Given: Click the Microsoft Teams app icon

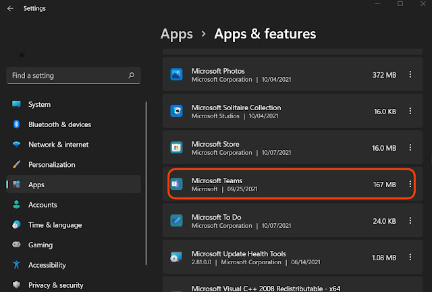Looking at the screenshot, I should click(176, 184).
